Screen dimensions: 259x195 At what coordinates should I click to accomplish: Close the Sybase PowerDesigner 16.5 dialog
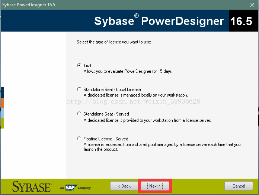[x=252, y=5]
